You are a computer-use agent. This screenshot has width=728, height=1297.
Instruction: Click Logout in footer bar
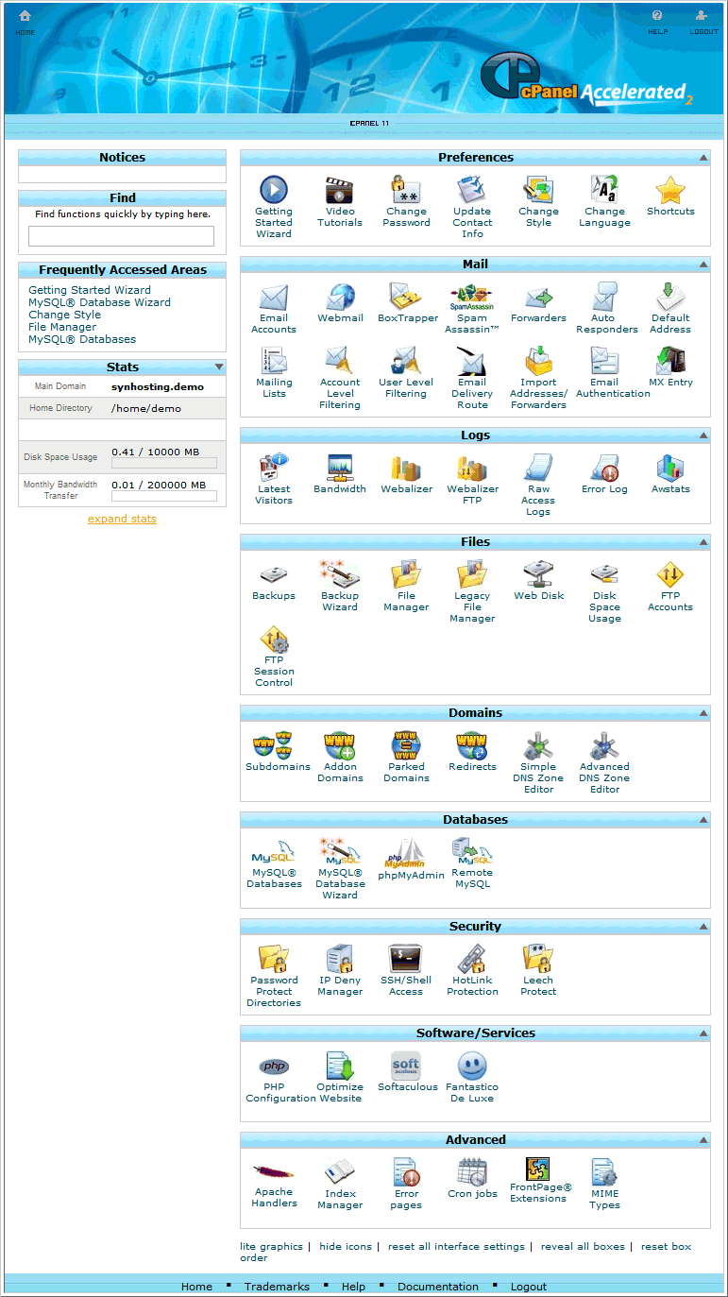point(529,1287)
